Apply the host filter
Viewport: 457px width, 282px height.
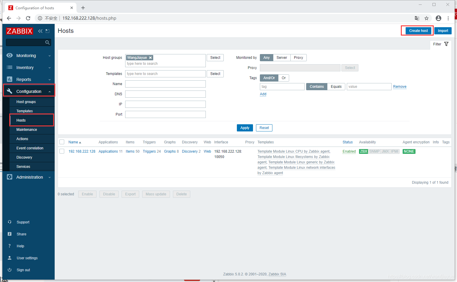point(245,128)
